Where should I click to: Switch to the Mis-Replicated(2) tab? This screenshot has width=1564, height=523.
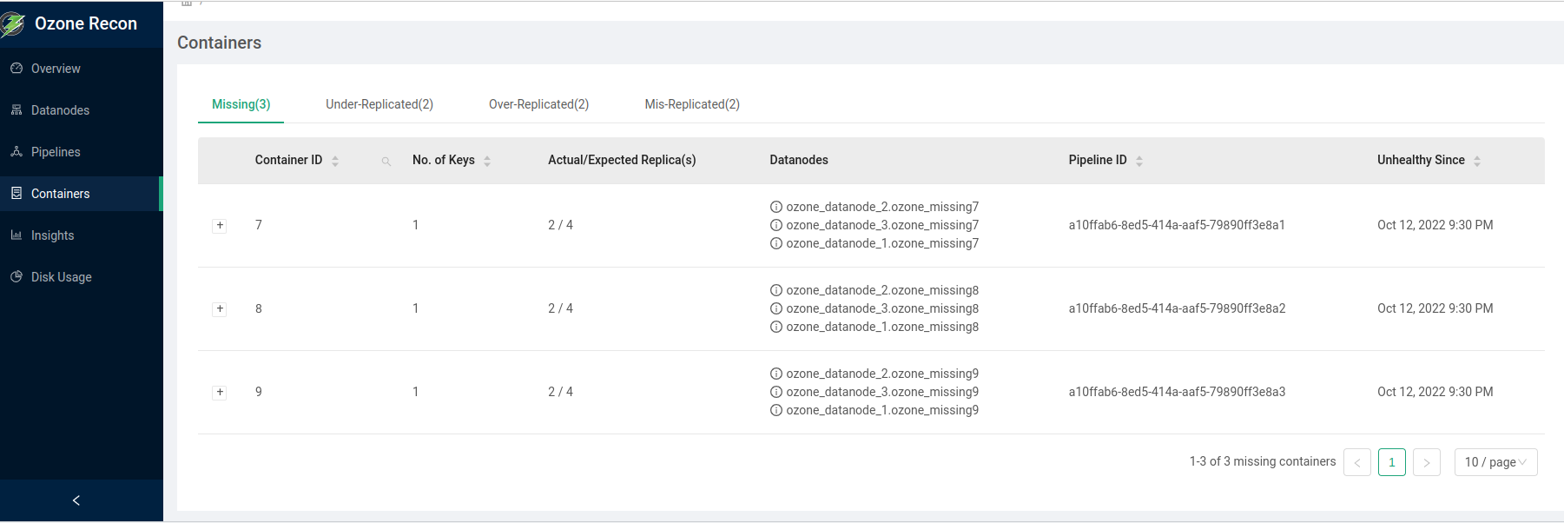(x=692, y=104)
